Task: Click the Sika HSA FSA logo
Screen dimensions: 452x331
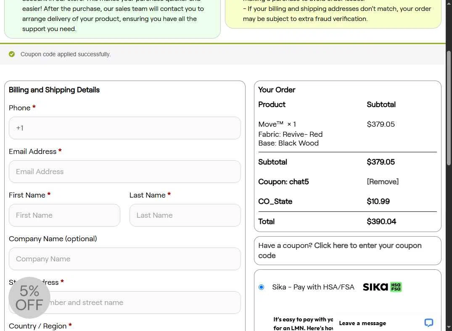Action: point(382,287)
